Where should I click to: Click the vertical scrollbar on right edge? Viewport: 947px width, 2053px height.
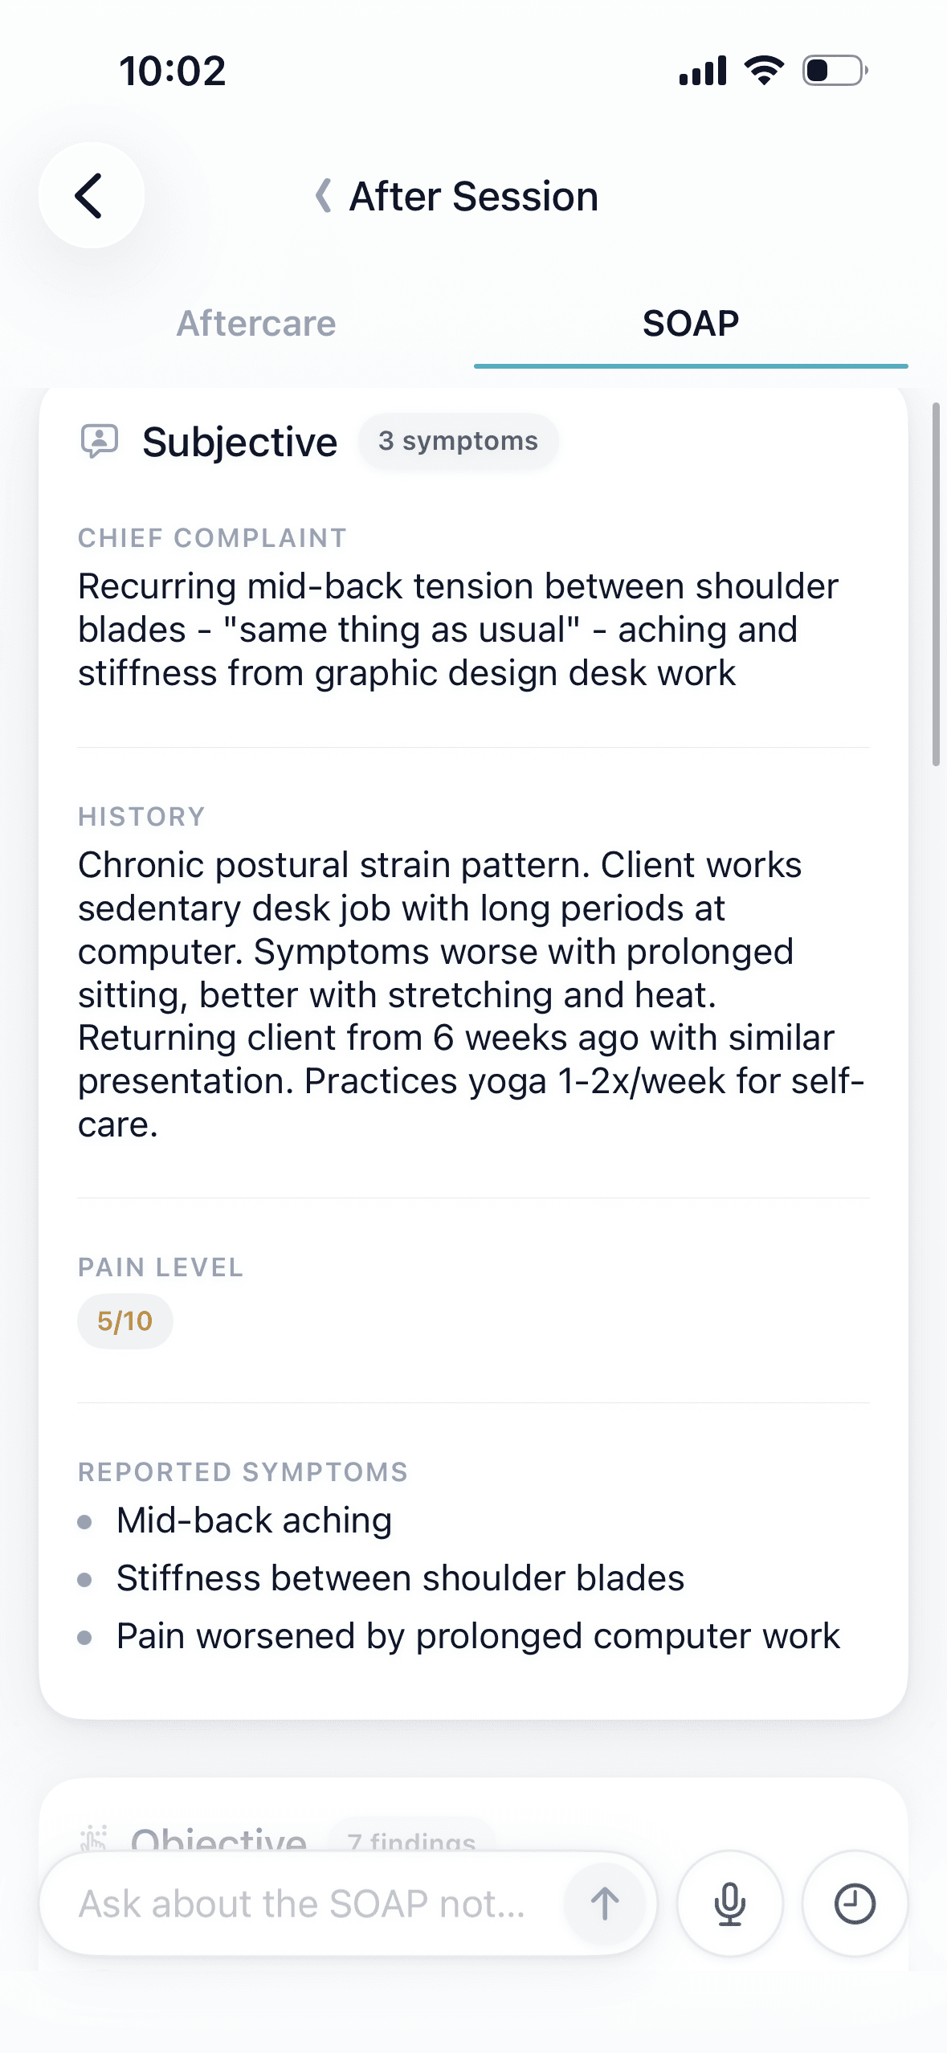pyautogui.click(x=935, y=584)
